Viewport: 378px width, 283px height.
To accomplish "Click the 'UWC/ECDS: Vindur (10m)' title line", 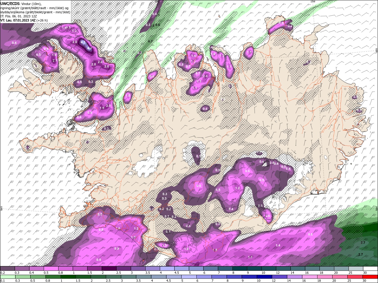I will (x=21, y=4).
